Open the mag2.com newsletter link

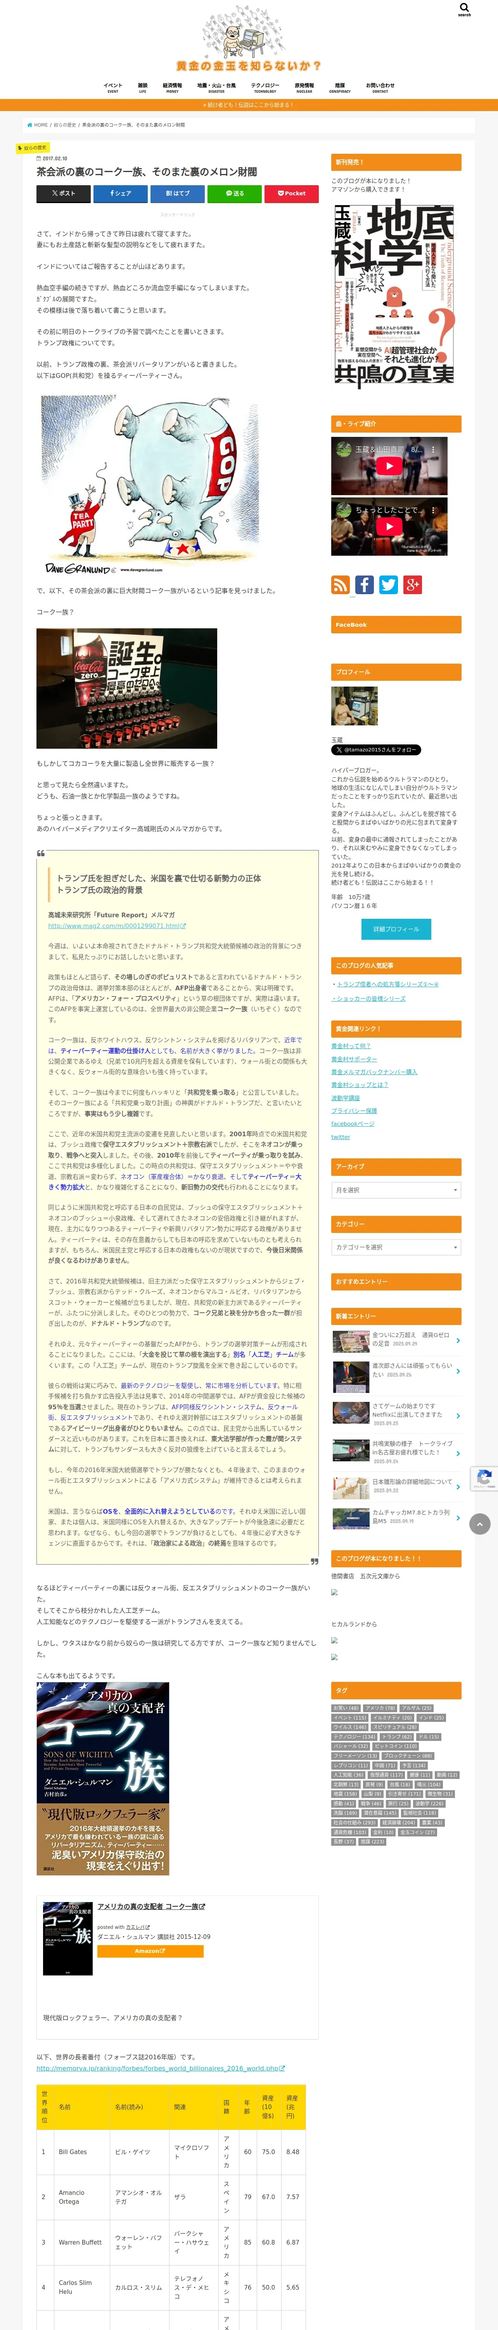[x=117, y=926]
